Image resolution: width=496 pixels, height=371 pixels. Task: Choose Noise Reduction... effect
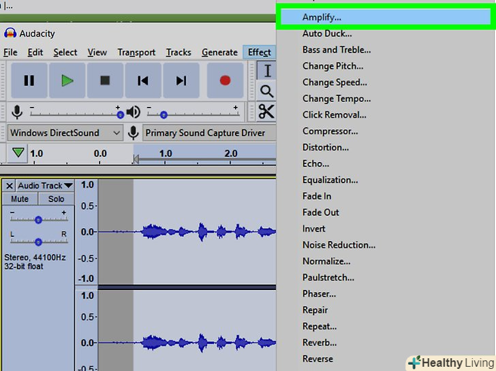point(339,245)
